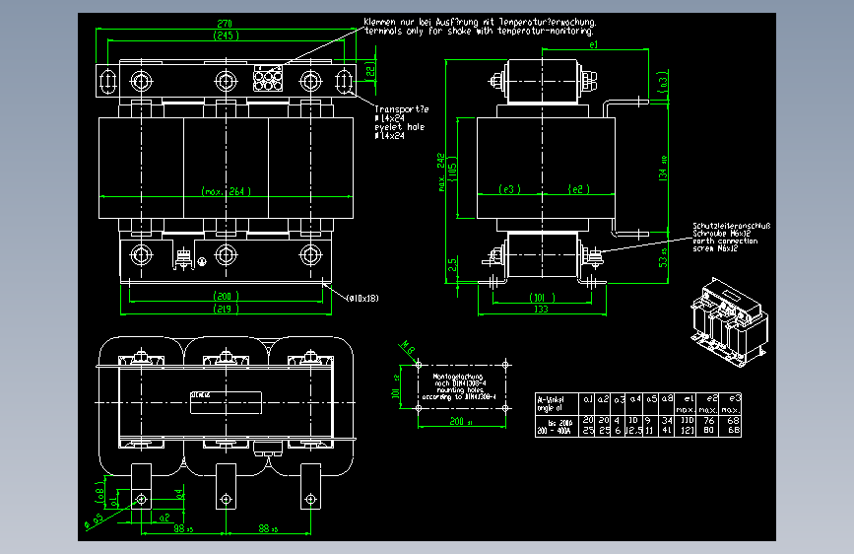Select the "Montagelochung" mounting holes label
The height and width of the screenshot is (554, 854).
click(x=457, y=377)
